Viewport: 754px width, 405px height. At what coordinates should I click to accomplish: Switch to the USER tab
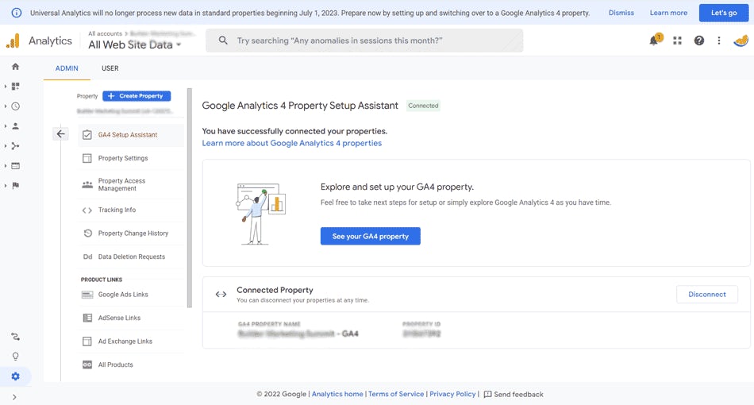pos(110,68)
